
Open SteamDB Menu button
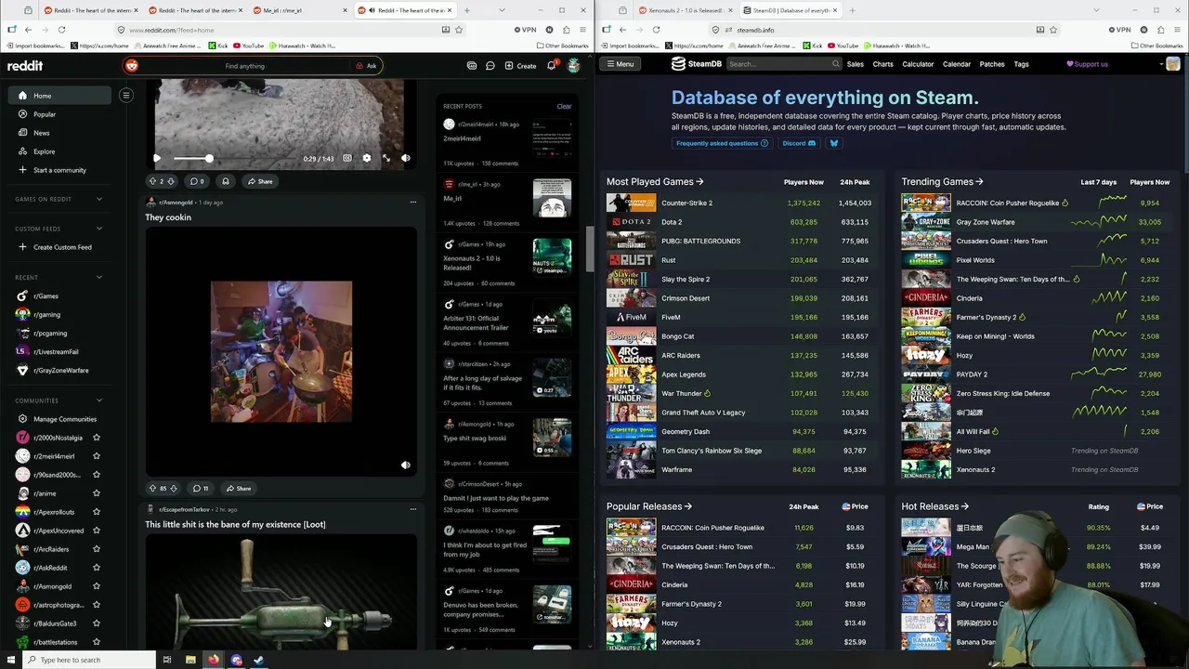pyautogui.click(x=620, y=64)
